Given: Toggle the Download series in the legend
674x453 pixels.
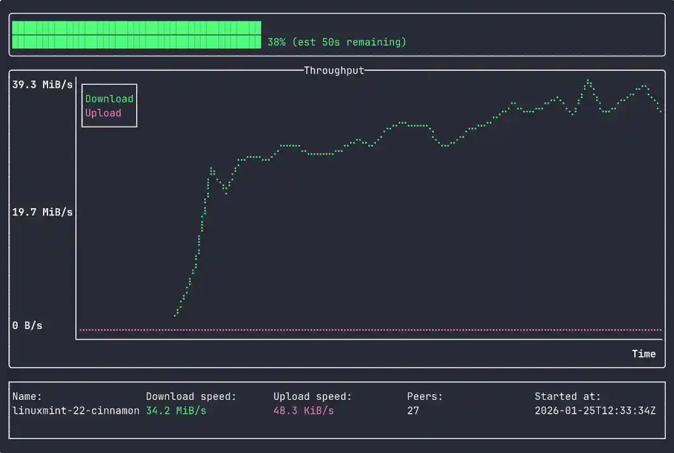Looking at the screenshot, I should (x=109, y=99).
